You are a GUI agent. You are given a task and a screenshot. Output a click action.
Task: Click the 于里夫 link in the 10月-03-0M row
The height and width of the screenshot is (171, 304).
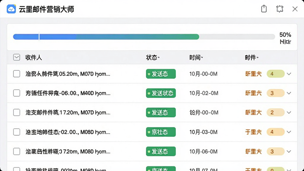[254, 132]
